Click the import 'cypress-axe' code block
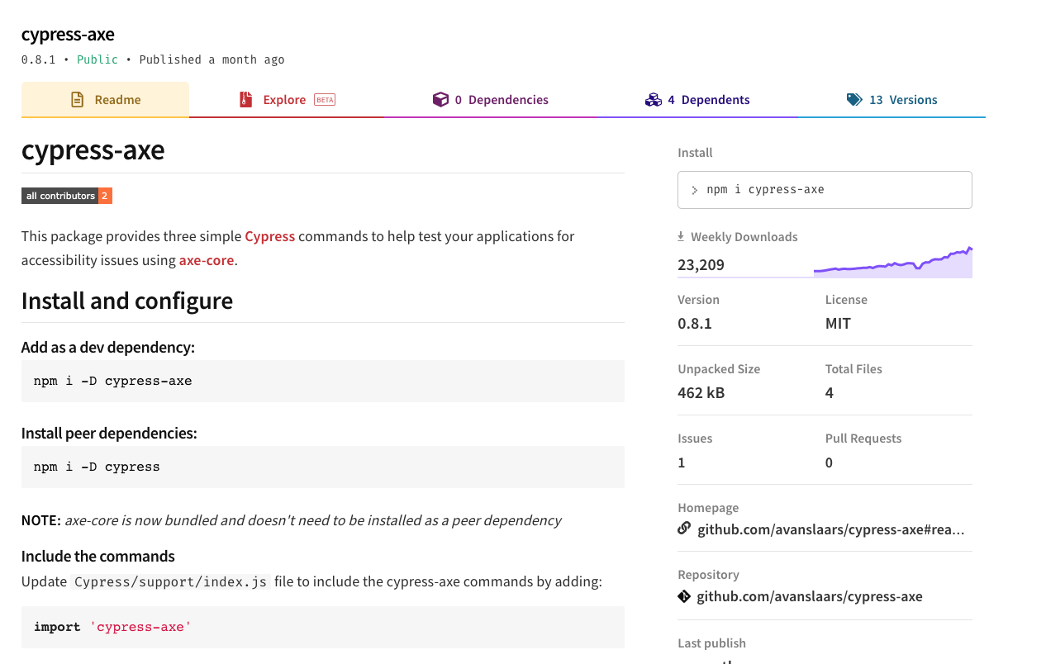The height and width of the screenshot is (664, 1046). (x=323, y=627)
